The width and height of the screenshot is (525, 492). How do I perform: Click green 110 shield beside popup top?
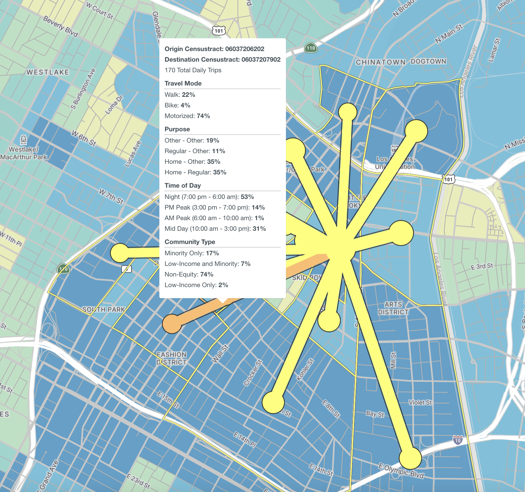point(311,48)
